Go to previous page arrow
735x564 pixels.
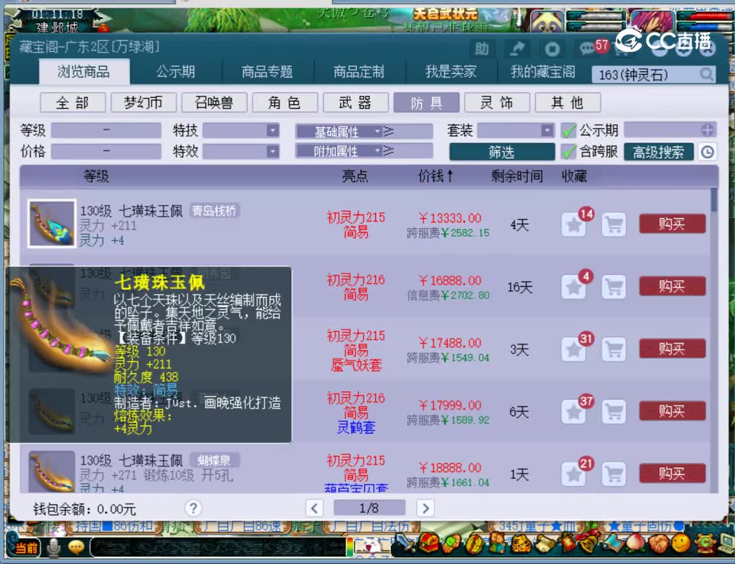pyautogui.click(x=314, y=508)
